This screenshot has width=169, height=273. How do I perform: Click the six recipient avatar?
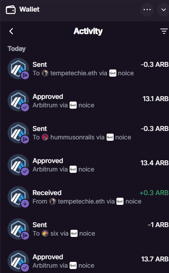45,233
